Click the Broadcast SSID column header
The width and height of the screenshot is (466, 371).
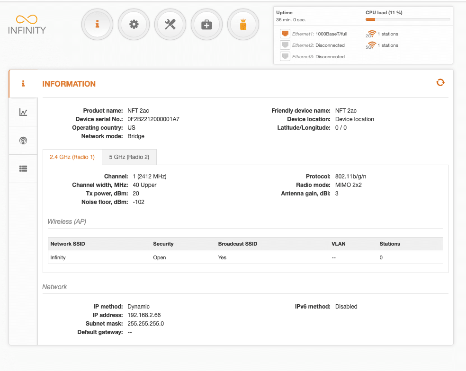point(237,244)
